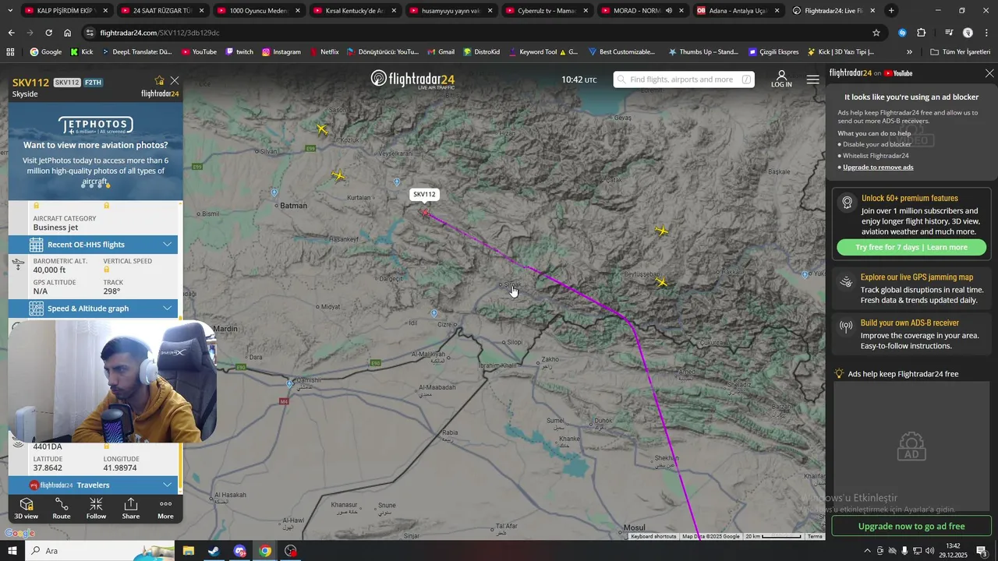
Task: Open the map Terms link
Action: [815, 536]
